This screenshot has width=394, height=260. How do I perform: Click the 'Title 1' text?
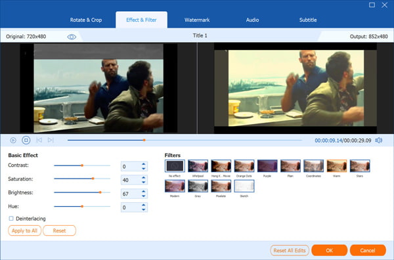[x=200, y=35]
